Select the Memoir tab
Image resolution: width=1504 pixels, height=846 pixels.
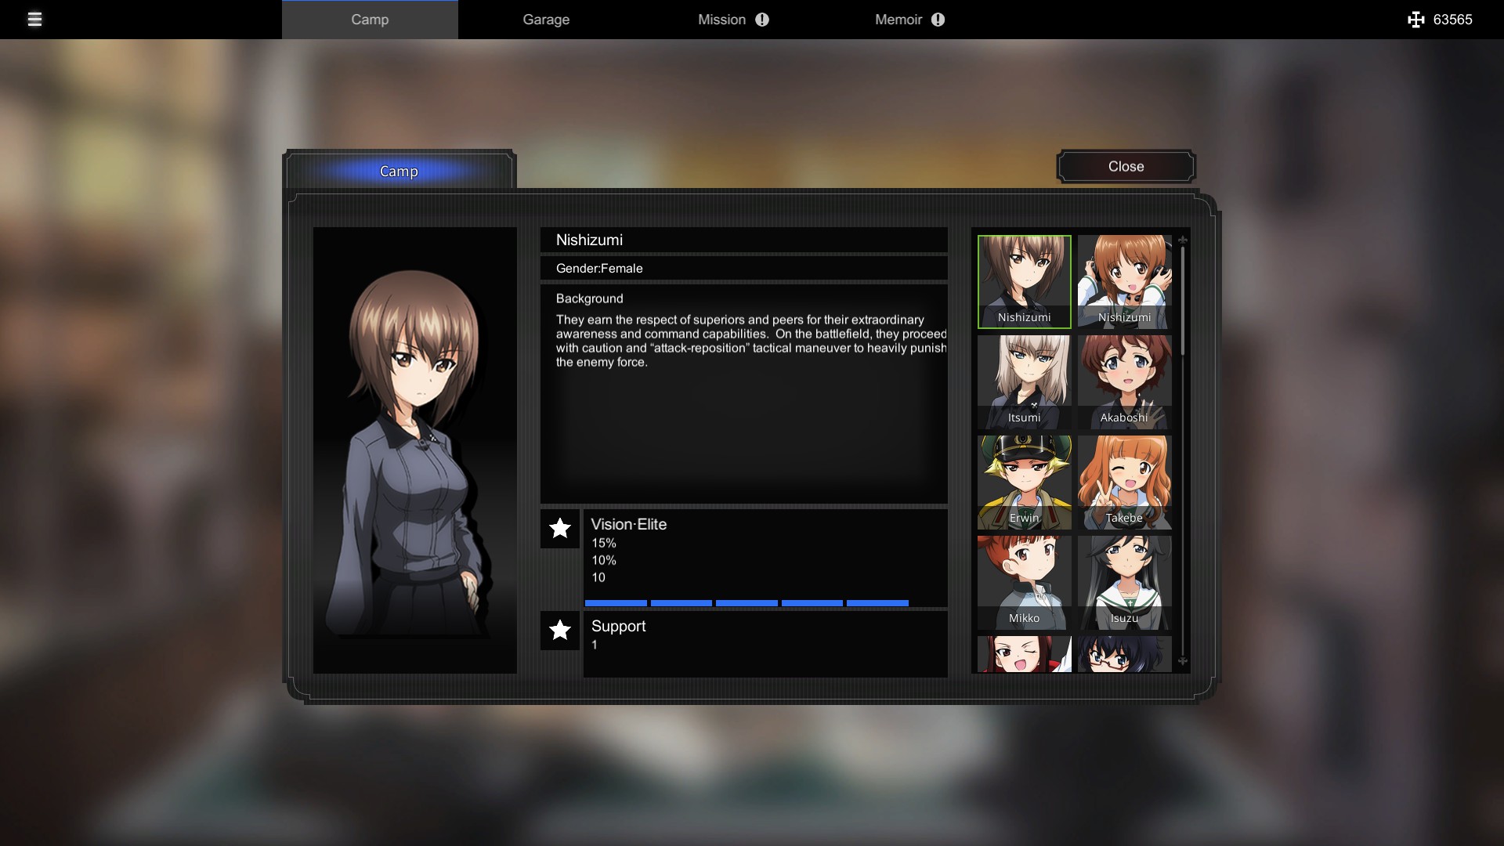click(898, 20)
